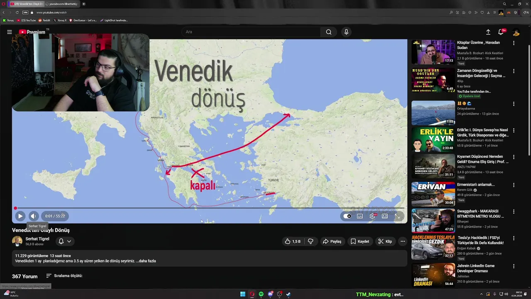Open Kitaplar Üzerine, Havadan Sudan thumbnail
This screenshot has height=299, width=531.
click(433, 52)
